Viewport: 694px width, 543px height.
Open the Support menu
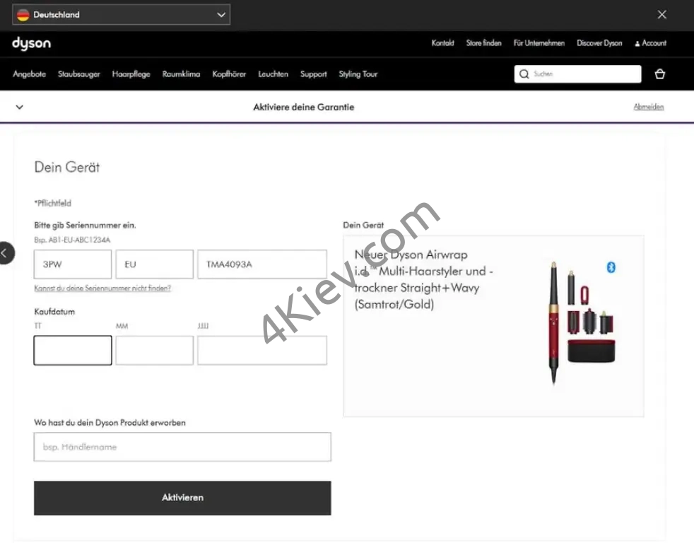click(x=313, y=74)
